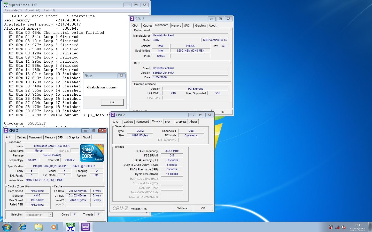Click the motherboard manufacturer Hewlett-Packard field

click(190, 35)
